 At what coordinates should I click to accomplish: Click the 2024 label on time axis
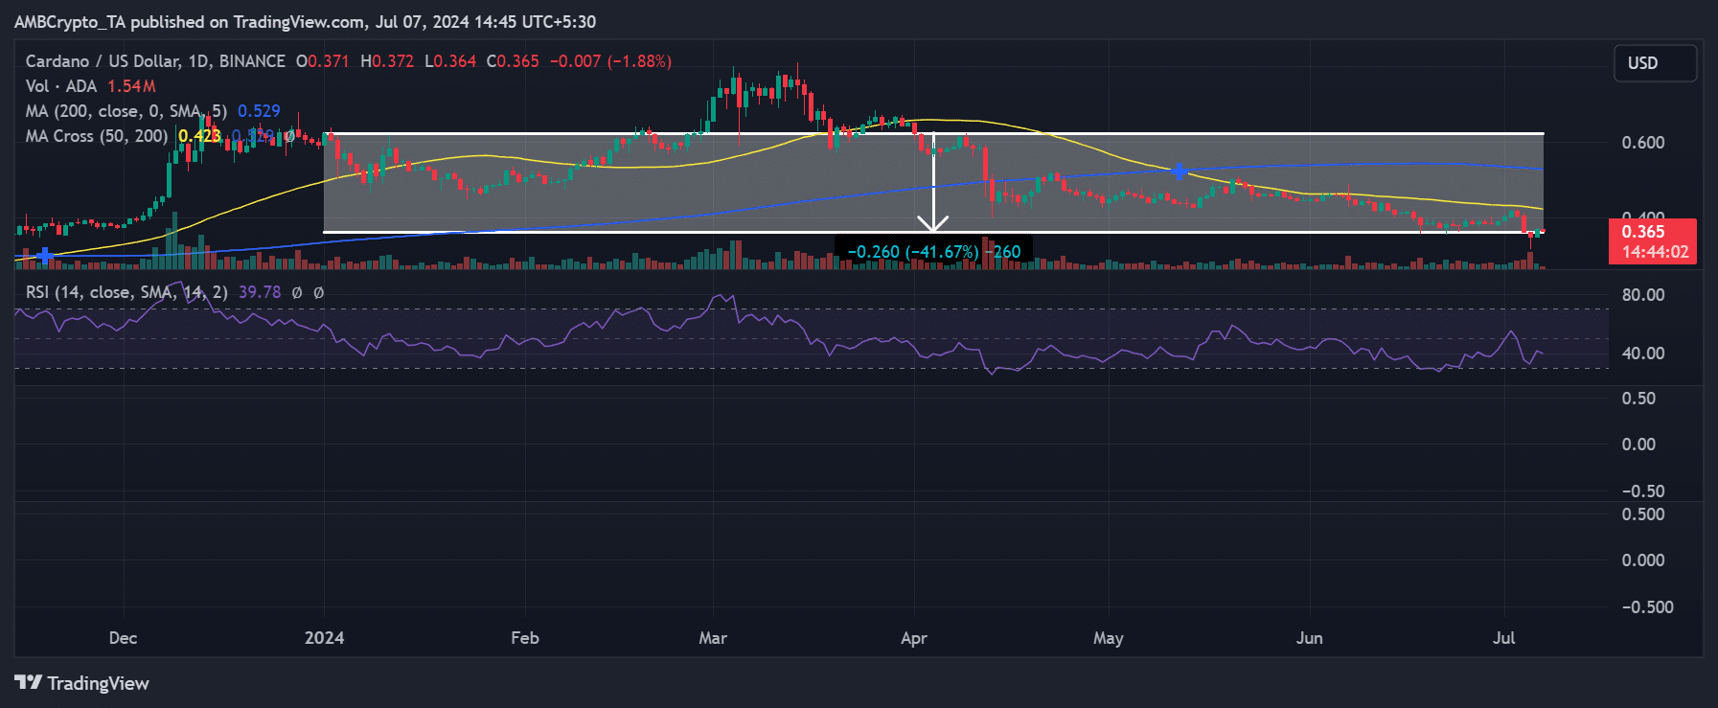tap(325, 638)
